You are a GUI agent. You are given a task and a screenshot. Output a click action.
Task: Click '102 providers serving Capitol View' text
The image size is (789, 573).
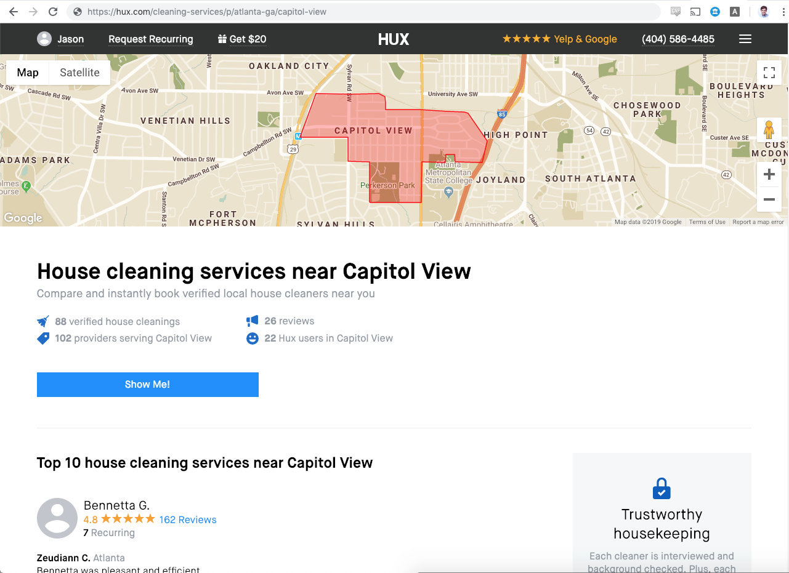click(x=133, y=338)
